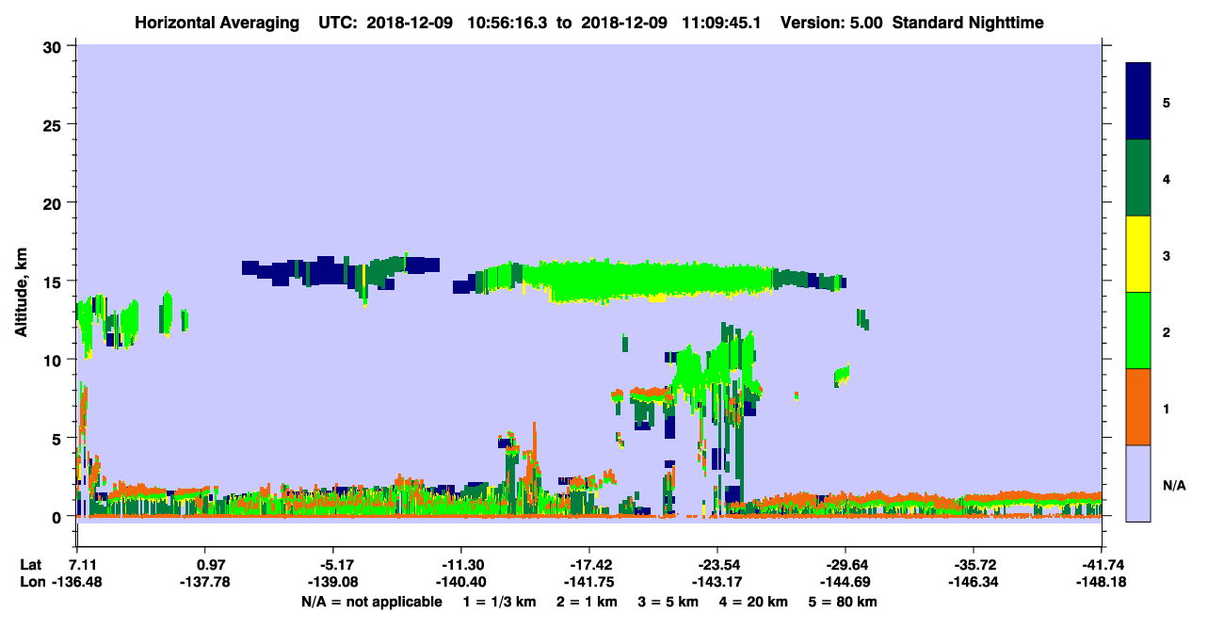Click the colorbar tick label 5
The height and width of the screenshot is (628, 1224).
[1167, 102]
